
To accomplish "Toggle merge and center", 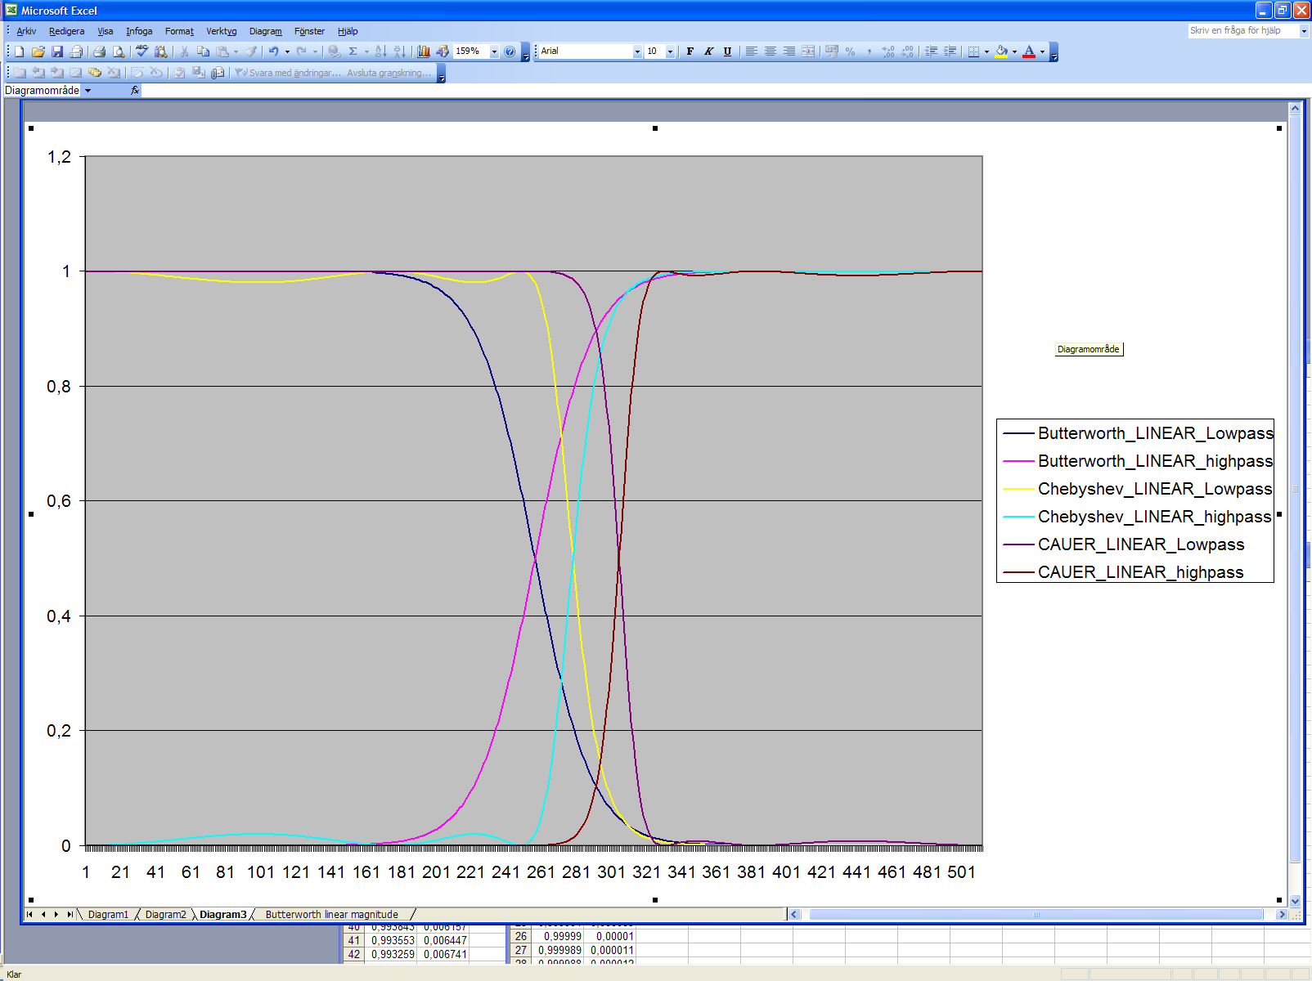I will point(808,52).
